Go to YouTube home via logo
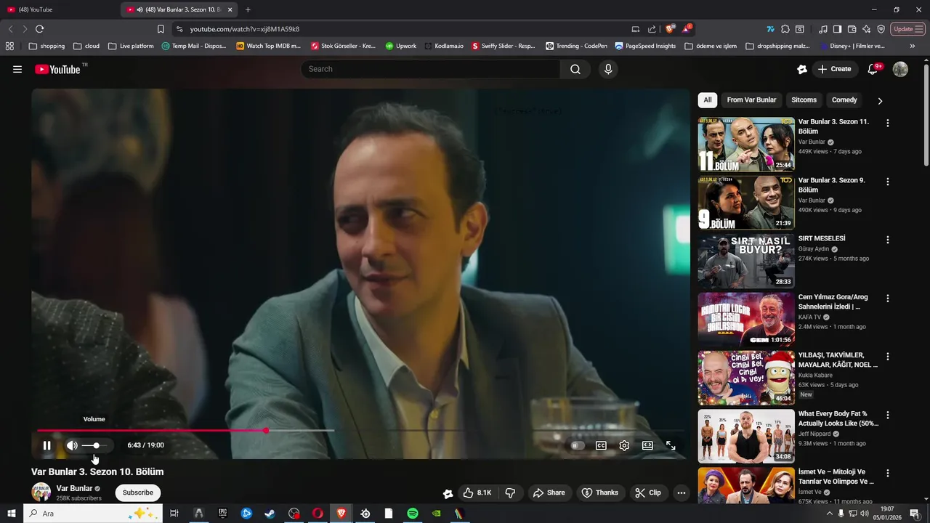The image size is (930, 523). click(x=57, y=69)
